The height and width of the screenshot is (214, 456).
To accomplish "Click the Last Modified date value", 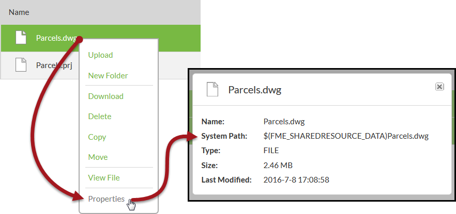I will tap(296, 180).
